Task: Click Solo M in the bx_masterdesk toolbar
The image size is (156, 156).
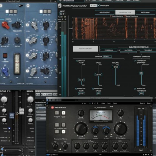Action: click(142, 103)
